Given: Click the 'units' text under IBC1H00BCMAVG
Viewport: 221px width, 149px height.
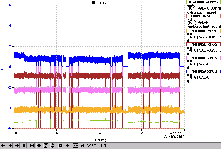Looking at the screenshot, I should (x=191, y=6).
